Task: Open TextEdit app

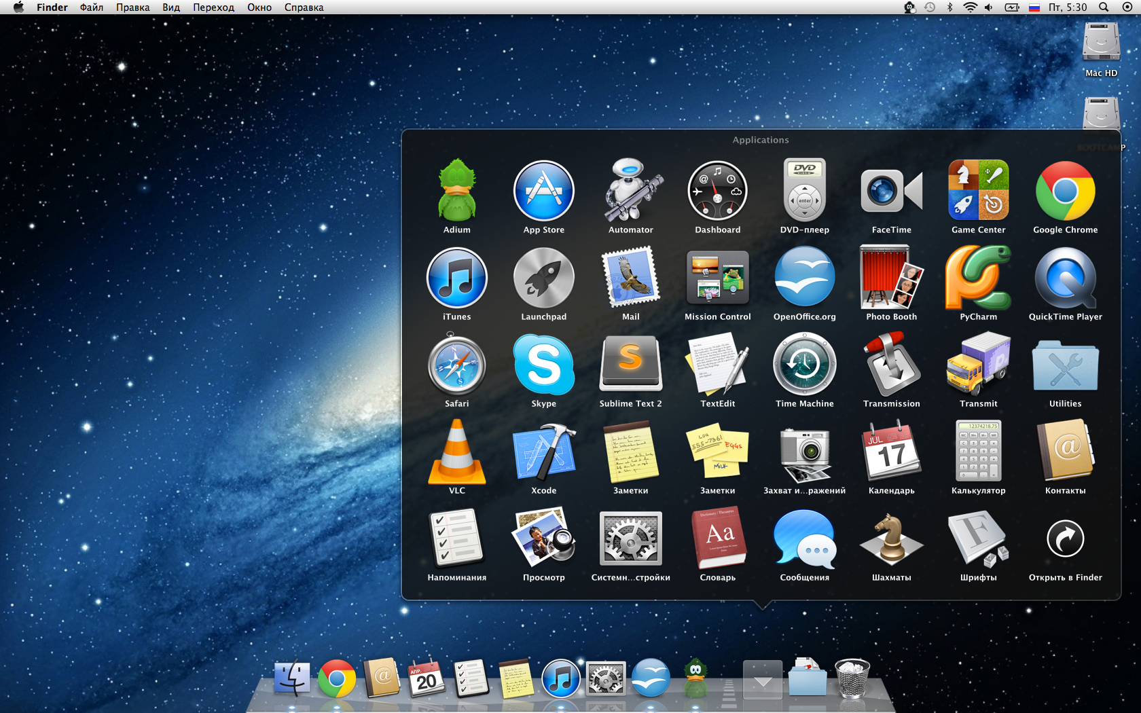Action: (x=718, y=365)
